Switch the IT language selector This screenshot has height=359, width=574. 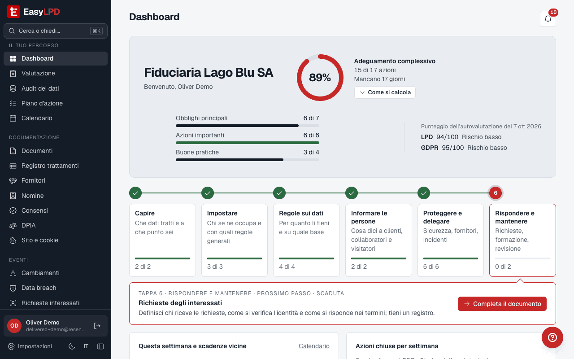click(86, 346)
